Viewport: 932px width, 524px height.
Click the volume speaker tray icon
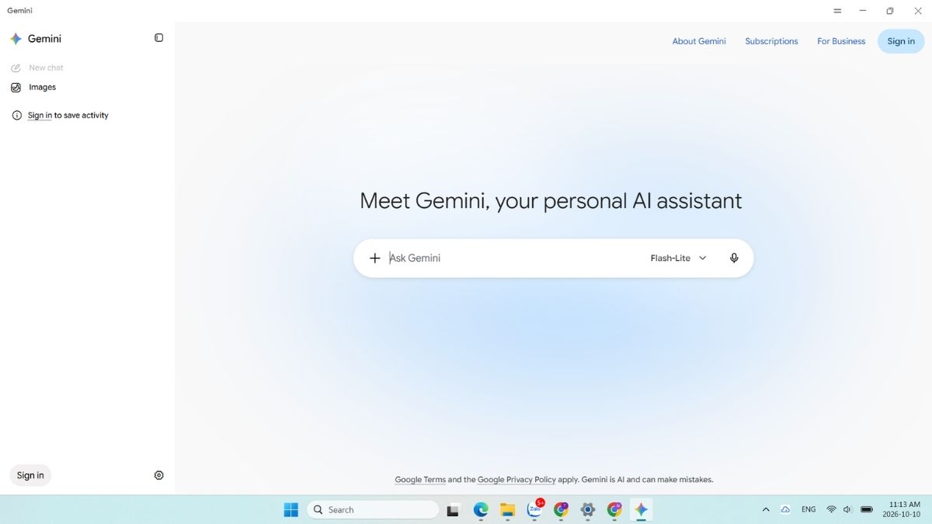click(x=847, y=510)
